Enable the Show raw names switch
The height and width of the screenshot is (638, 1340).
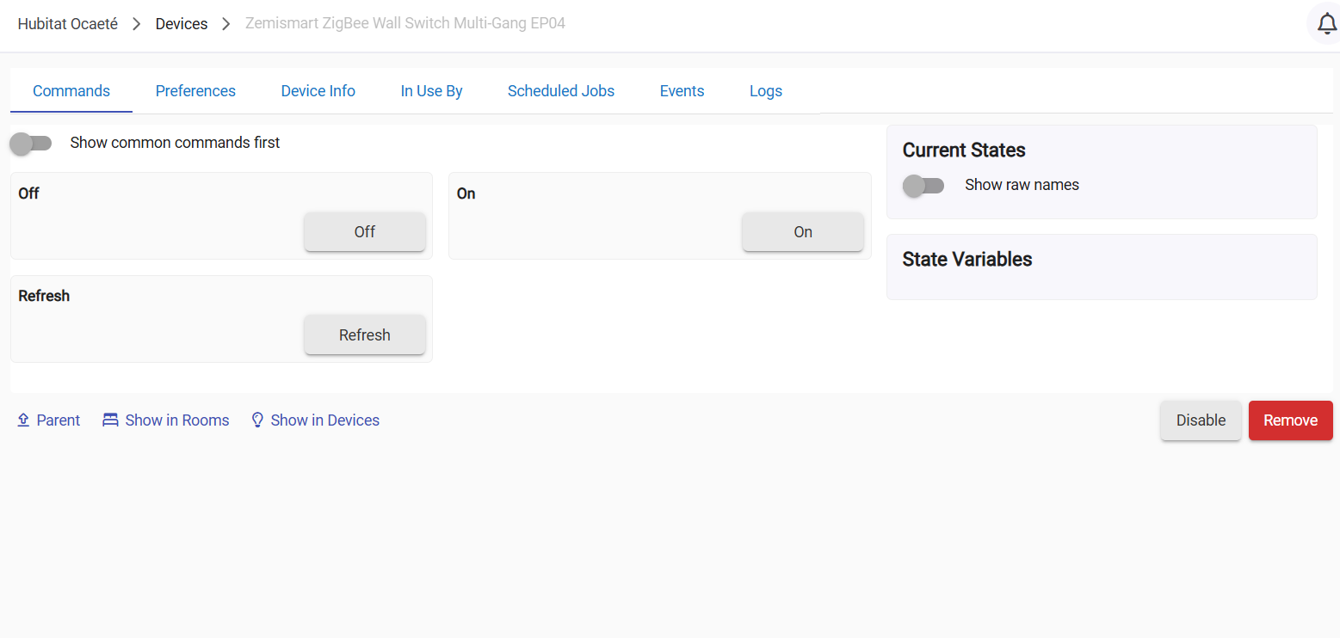pos(923,185)
